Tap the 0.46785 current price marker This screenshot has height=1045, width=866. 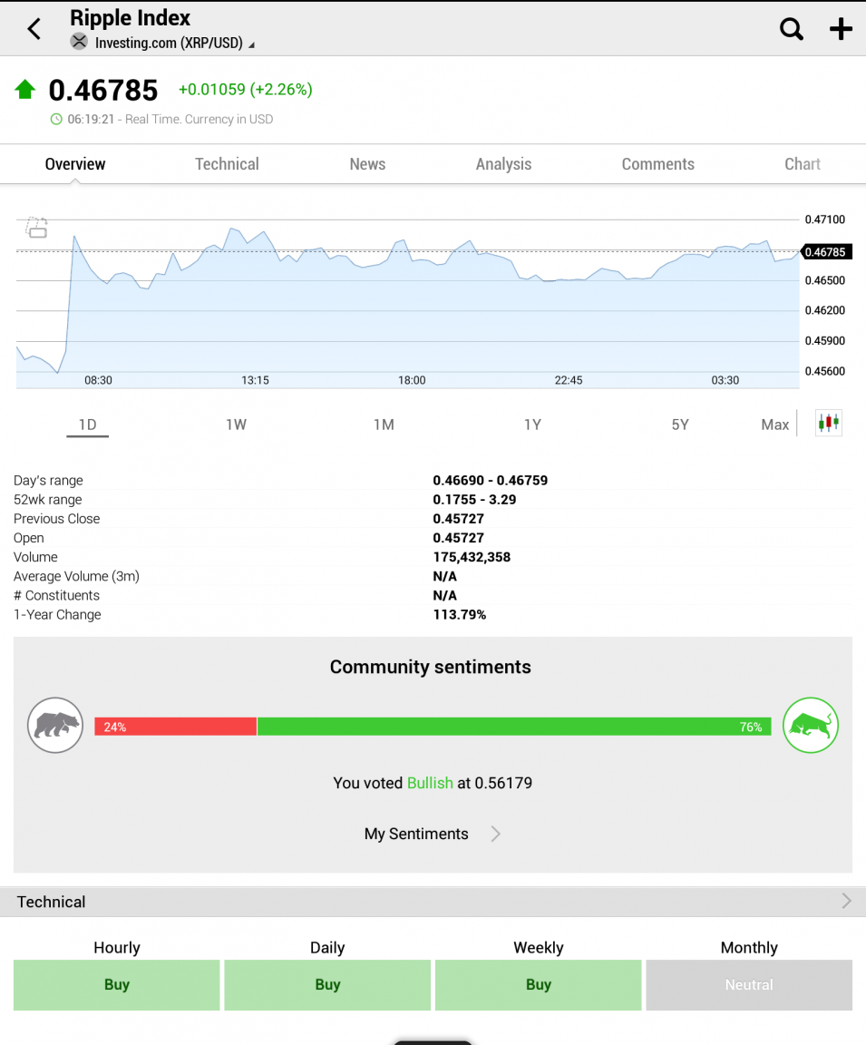pyautogui.click(x=827, y=252)
